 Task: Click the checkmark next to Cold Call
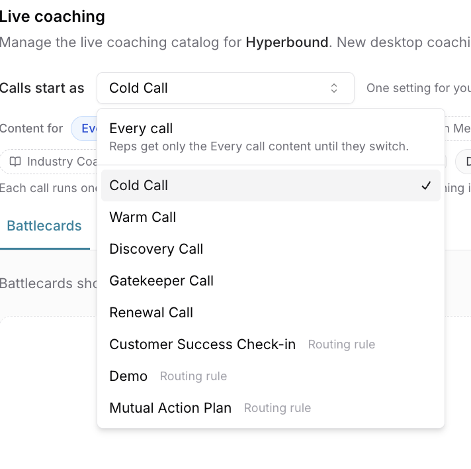click(x=426, y=185)
